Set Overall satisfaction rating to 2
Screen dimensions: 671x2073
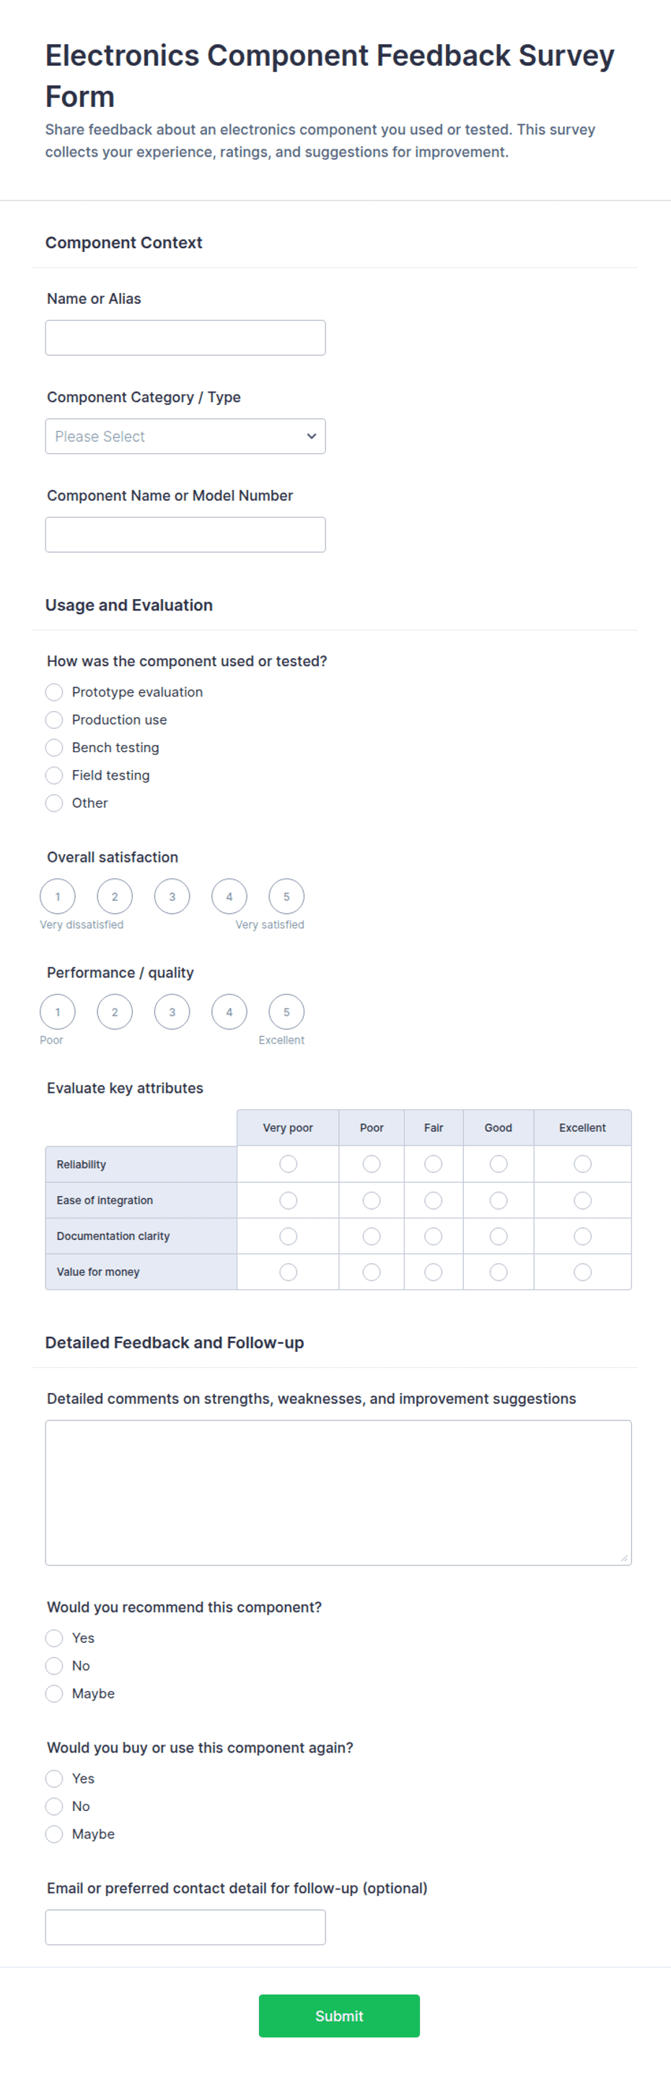pyautogui.click(x=114, y=896)
